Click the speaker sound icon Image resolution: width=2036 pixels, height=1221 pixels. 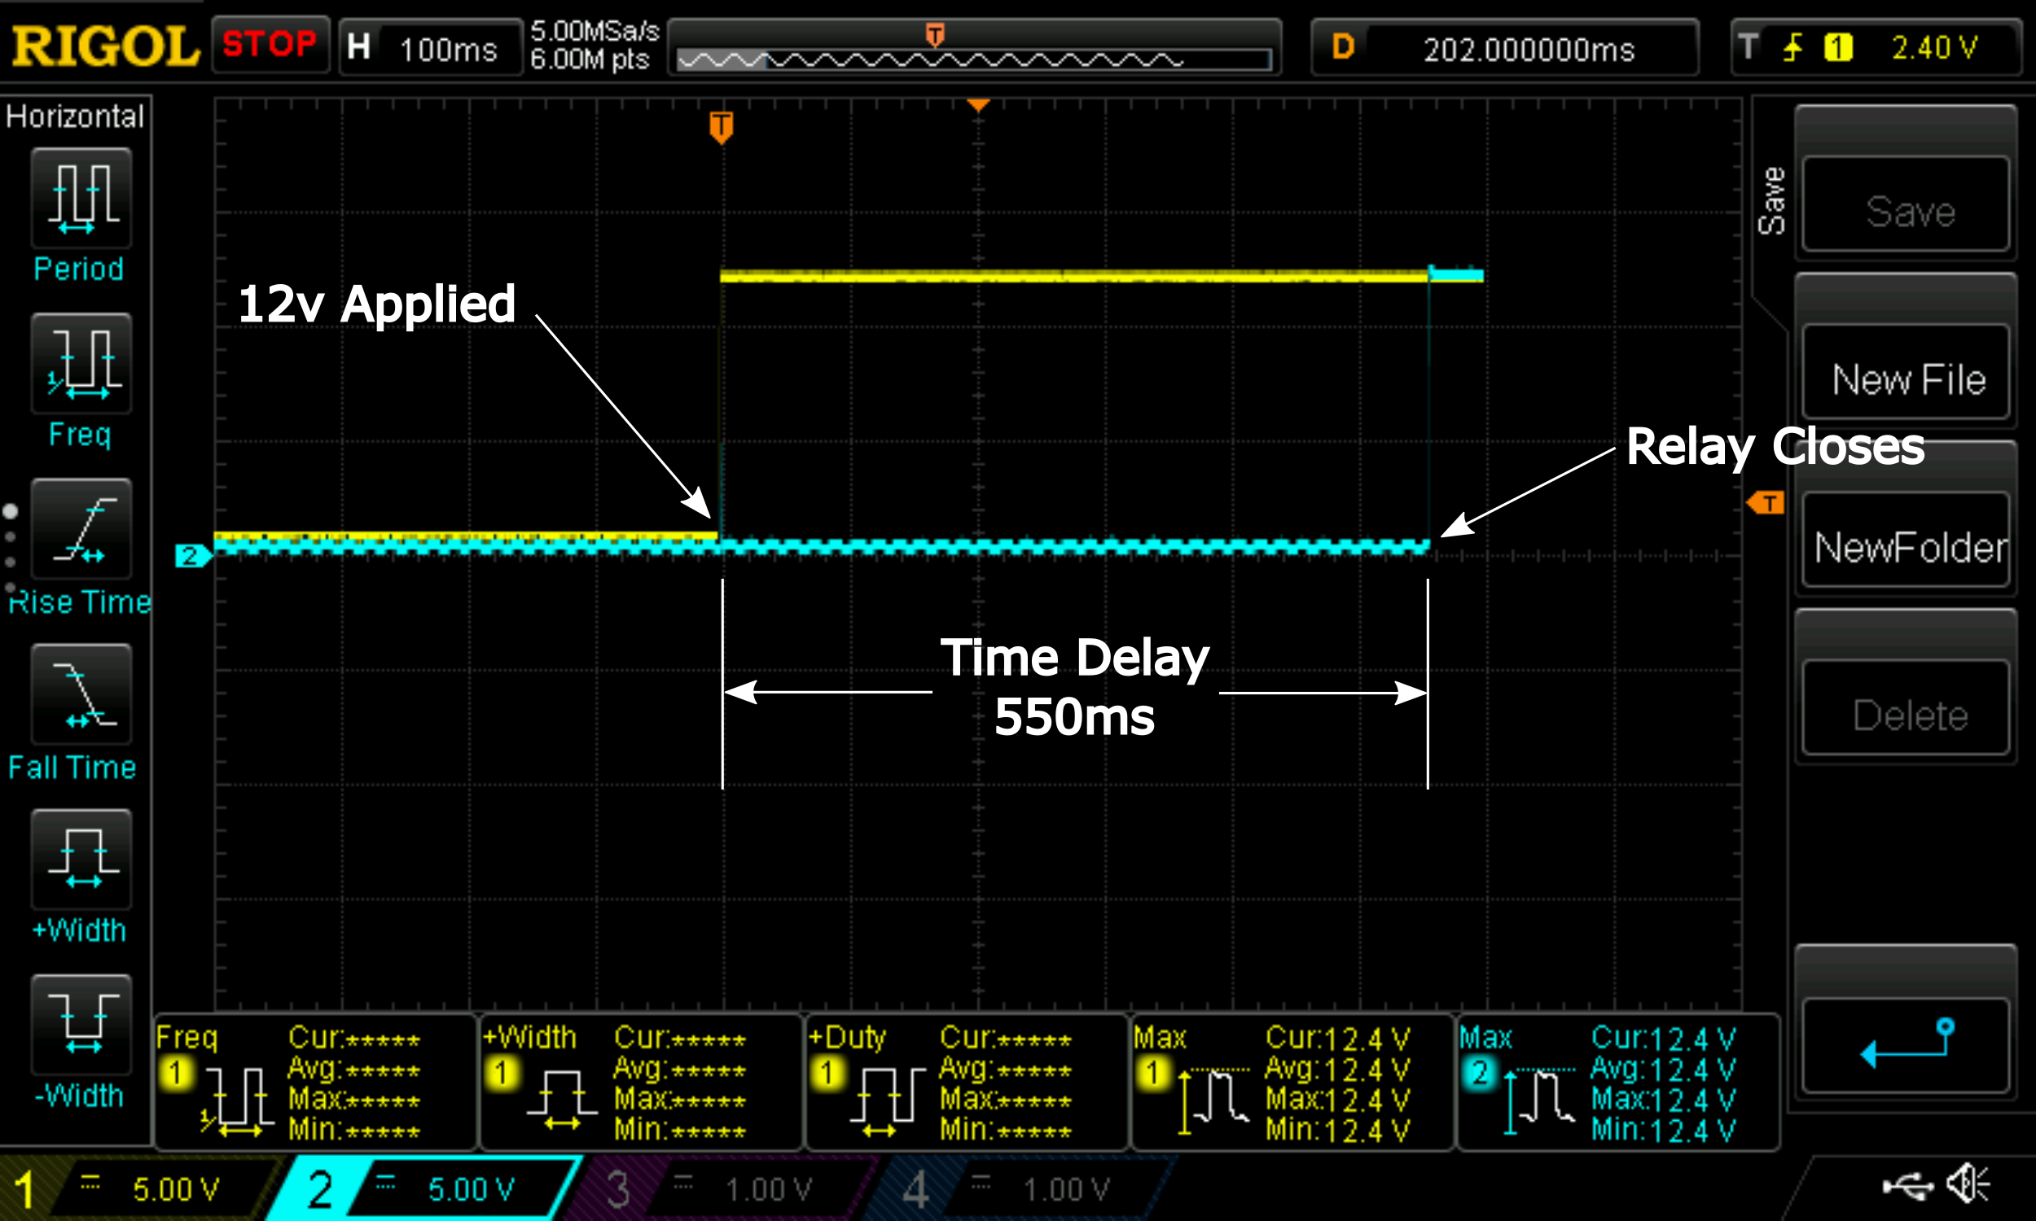point(1968,1185)
